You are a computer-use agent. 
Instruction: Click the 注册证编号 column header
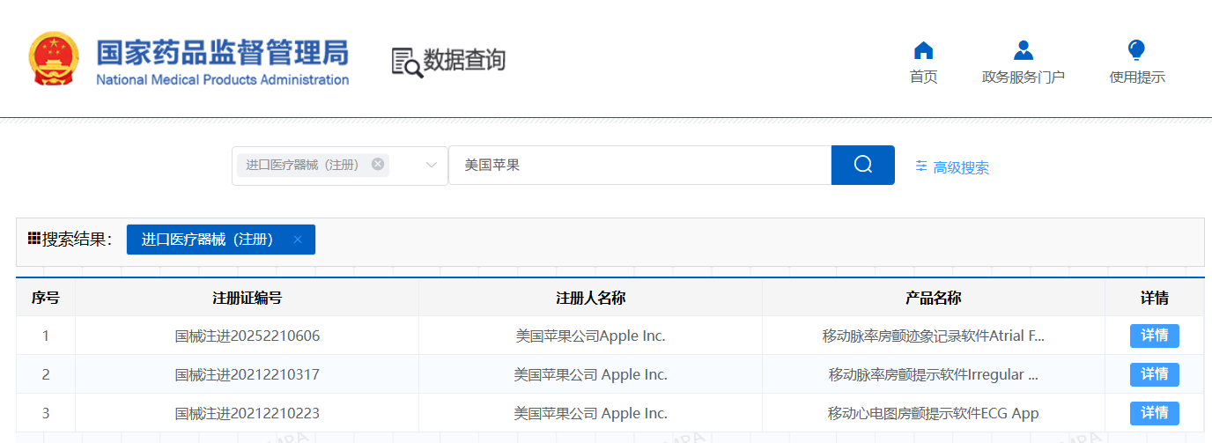(x=247, y=298)
